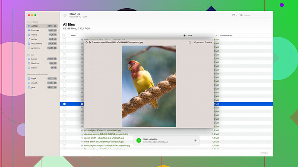
Task: Click the second round icon beside the preview filename
Action: point(90,43)
